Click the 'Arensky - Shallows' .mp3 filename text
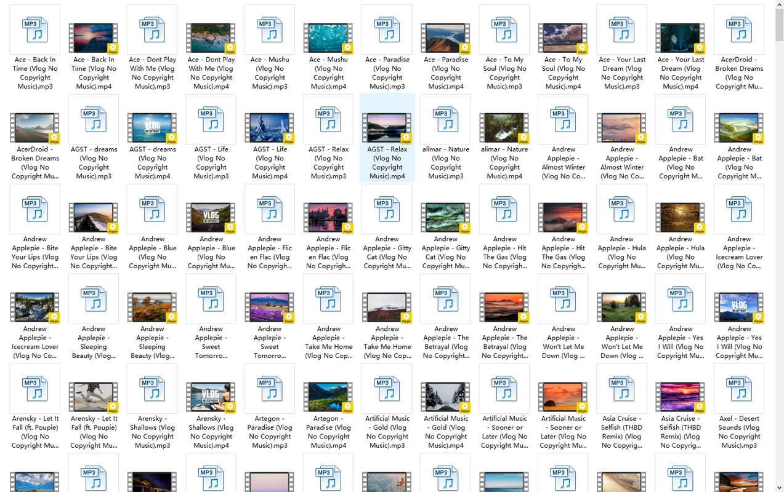 point(153,432)
